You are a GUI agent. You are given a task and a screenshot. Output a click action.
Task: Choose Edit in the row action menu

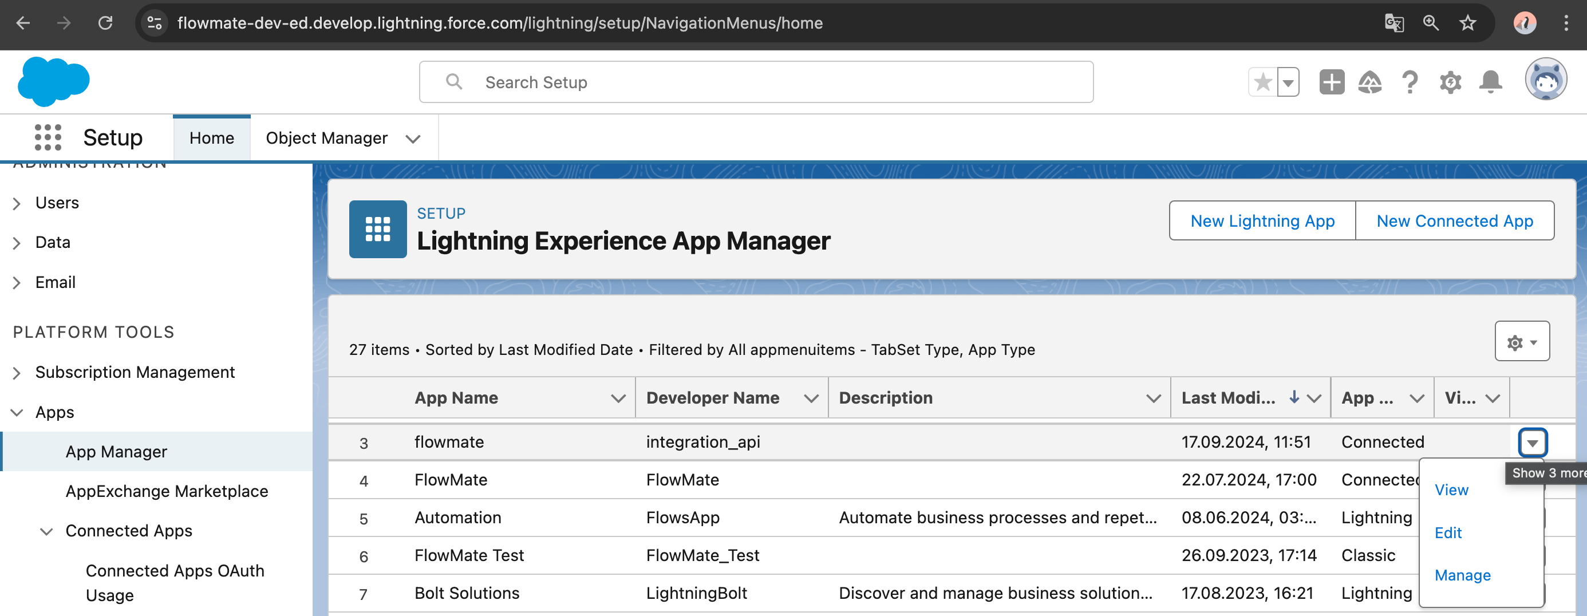pyautogui.click(x=1448, y=532)
